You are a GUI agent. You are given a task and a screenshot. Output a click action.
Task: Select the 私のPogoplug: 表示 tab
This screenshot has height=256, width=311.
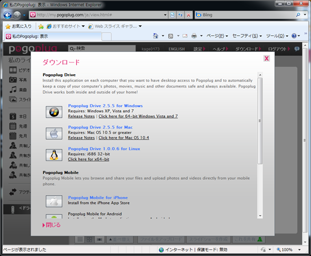(53, 36)
